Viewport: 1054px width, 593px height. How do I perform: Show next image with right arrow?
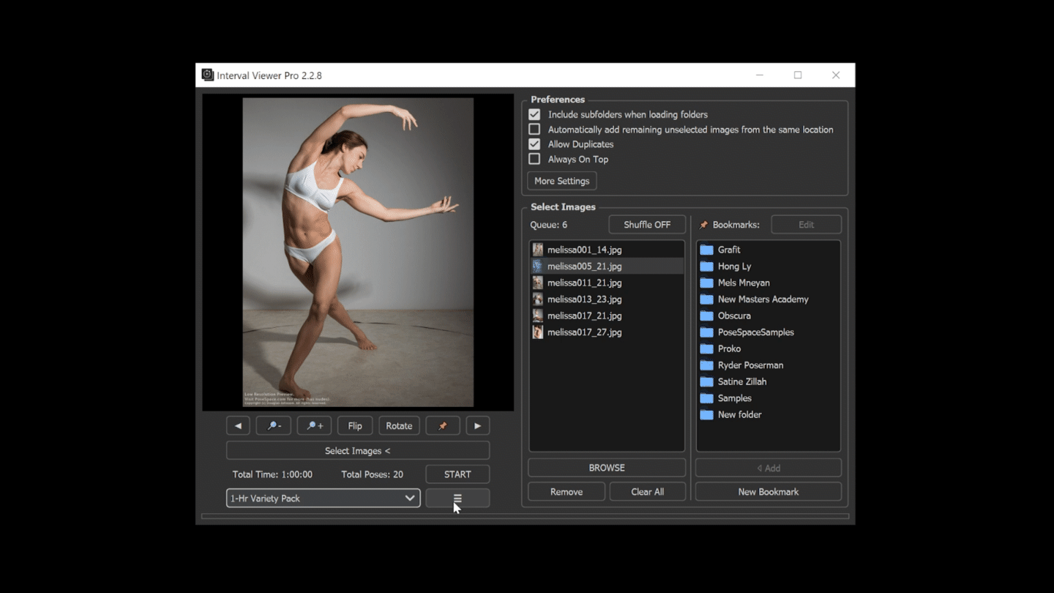(477, 425)
